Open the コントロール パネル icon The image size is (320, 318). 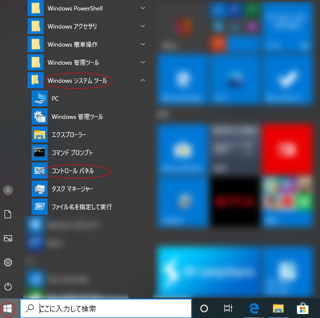(x=40, y=171)
